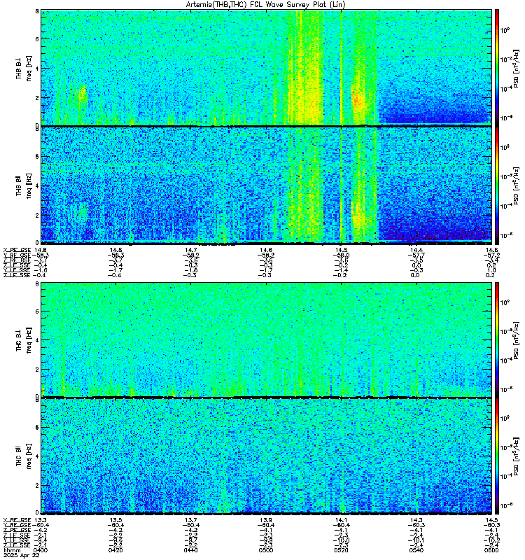The image size is (525, 560).
Task: Click the plot title "Artemis(THB,THC) FGL Wave Survey Plot (Lin)"
Action: [266, 4]
